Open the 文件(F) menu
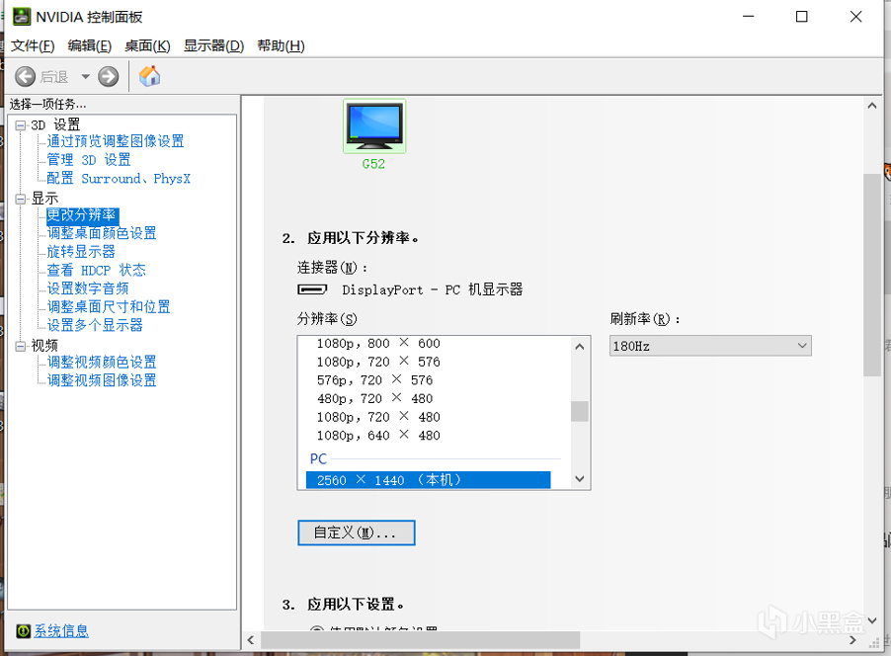Screen dimensions: 891x656 click(33, 45)
